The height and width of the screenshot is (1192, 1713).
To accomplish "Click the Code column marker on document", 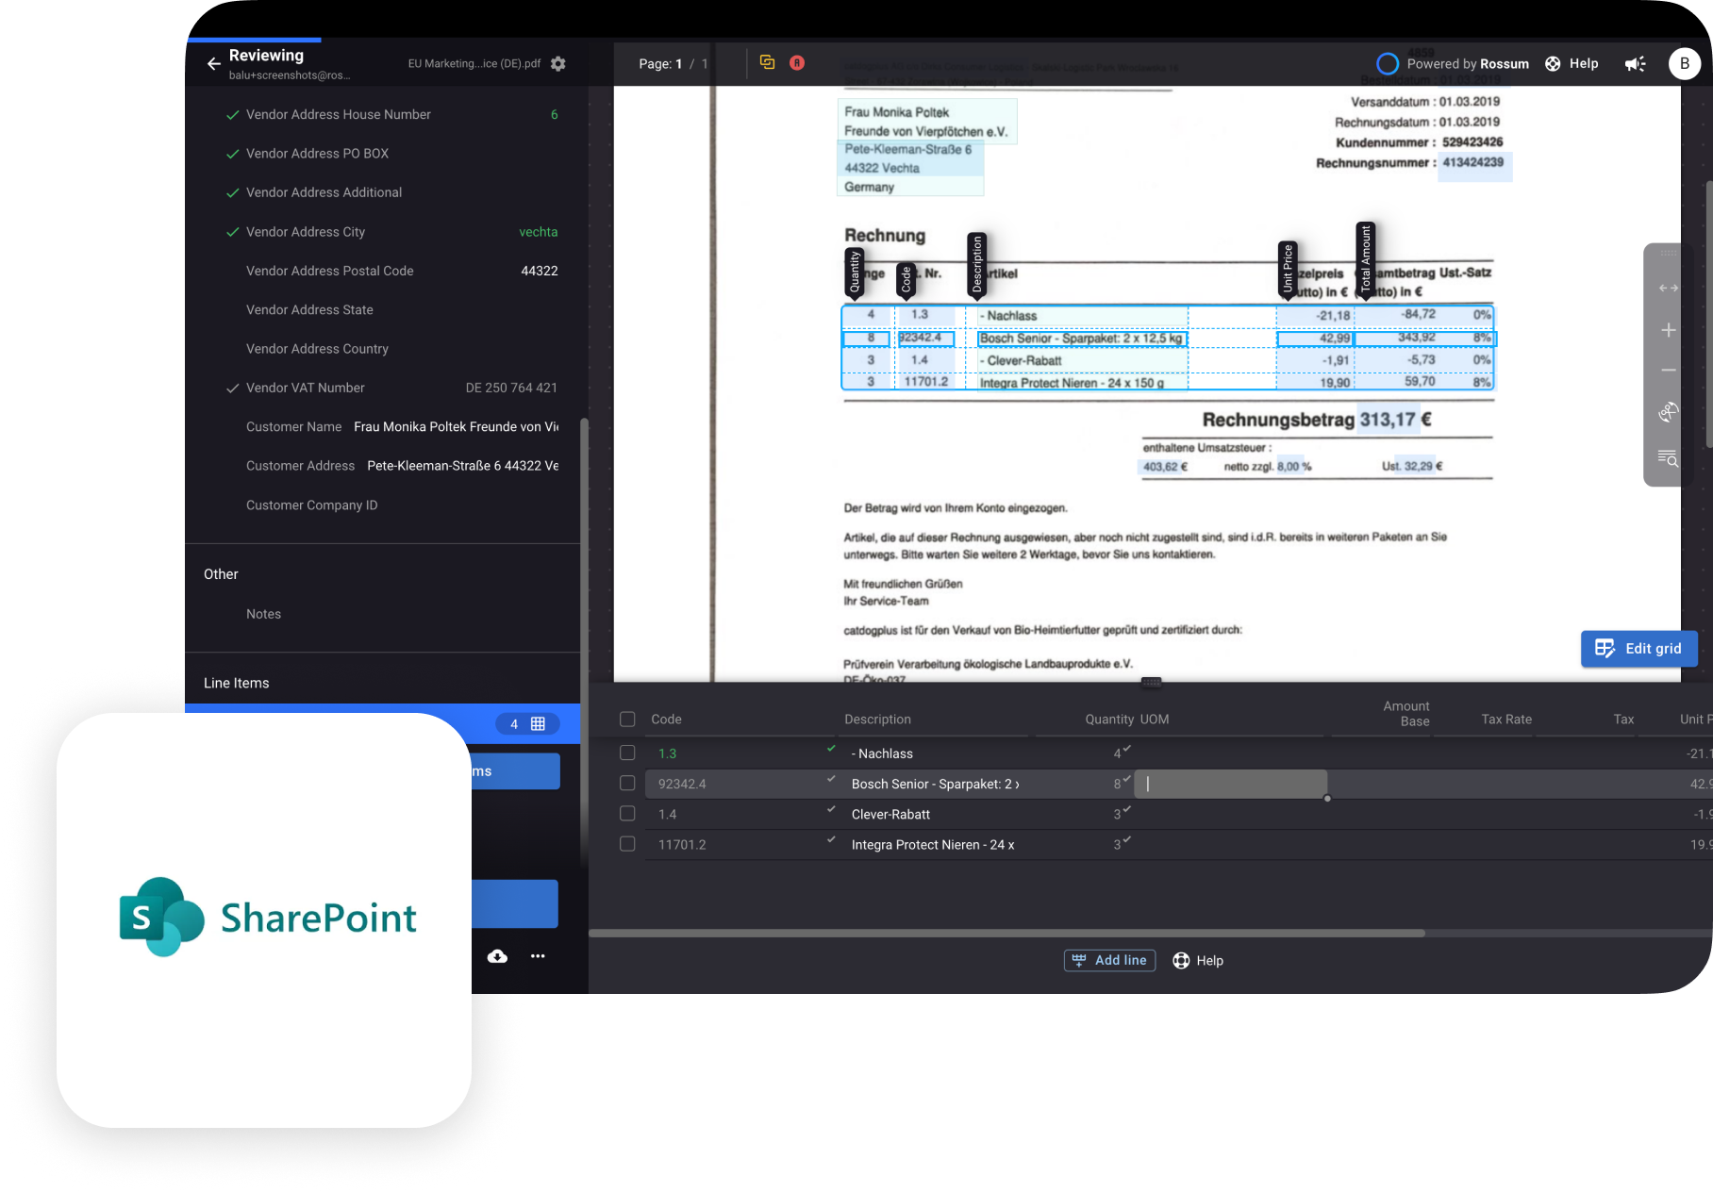I will tap(906, 280).
